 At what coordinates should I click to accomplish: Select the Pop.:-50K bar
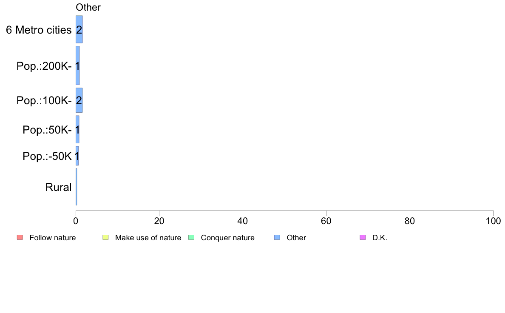click(77, 156)
